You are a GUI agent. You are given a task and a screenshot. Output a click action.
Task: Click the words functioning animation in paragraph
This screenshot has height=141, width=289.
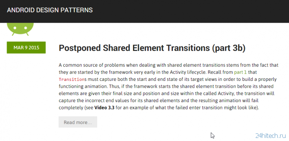point(83,86)
